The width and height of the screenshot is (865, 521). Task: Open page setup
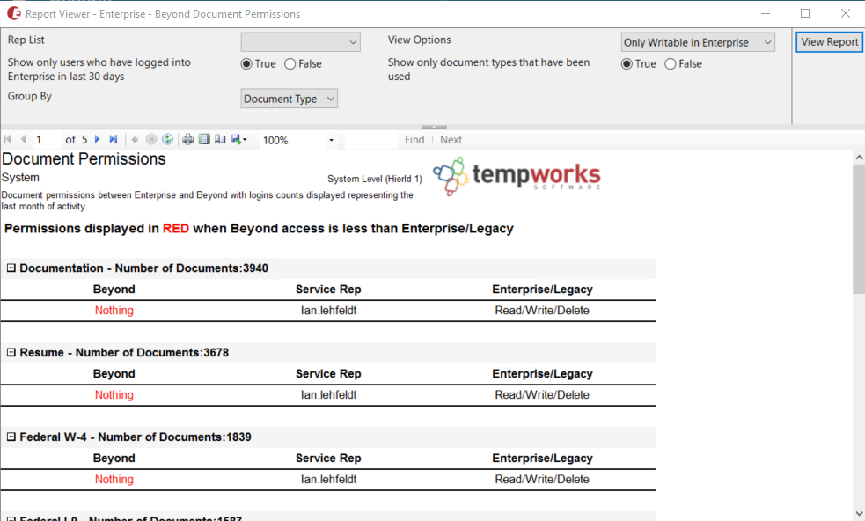[x=220, y=140]
